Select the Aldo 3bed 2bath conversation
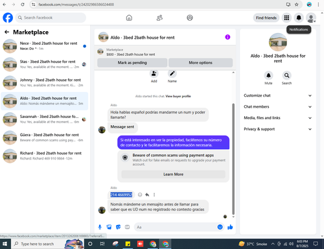This screenshot has height=249, width=324. [x=44, y=101]
